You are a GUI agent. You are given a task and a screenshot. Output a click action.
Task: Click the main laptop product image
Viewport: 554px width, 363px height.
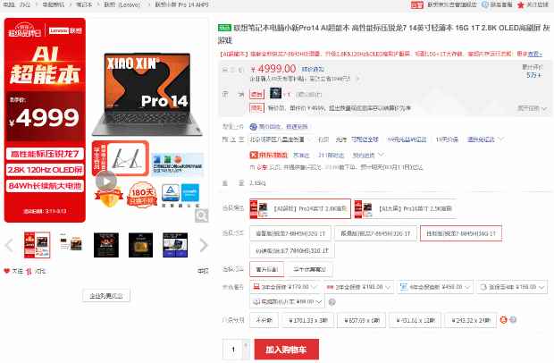tap(147, 94)
